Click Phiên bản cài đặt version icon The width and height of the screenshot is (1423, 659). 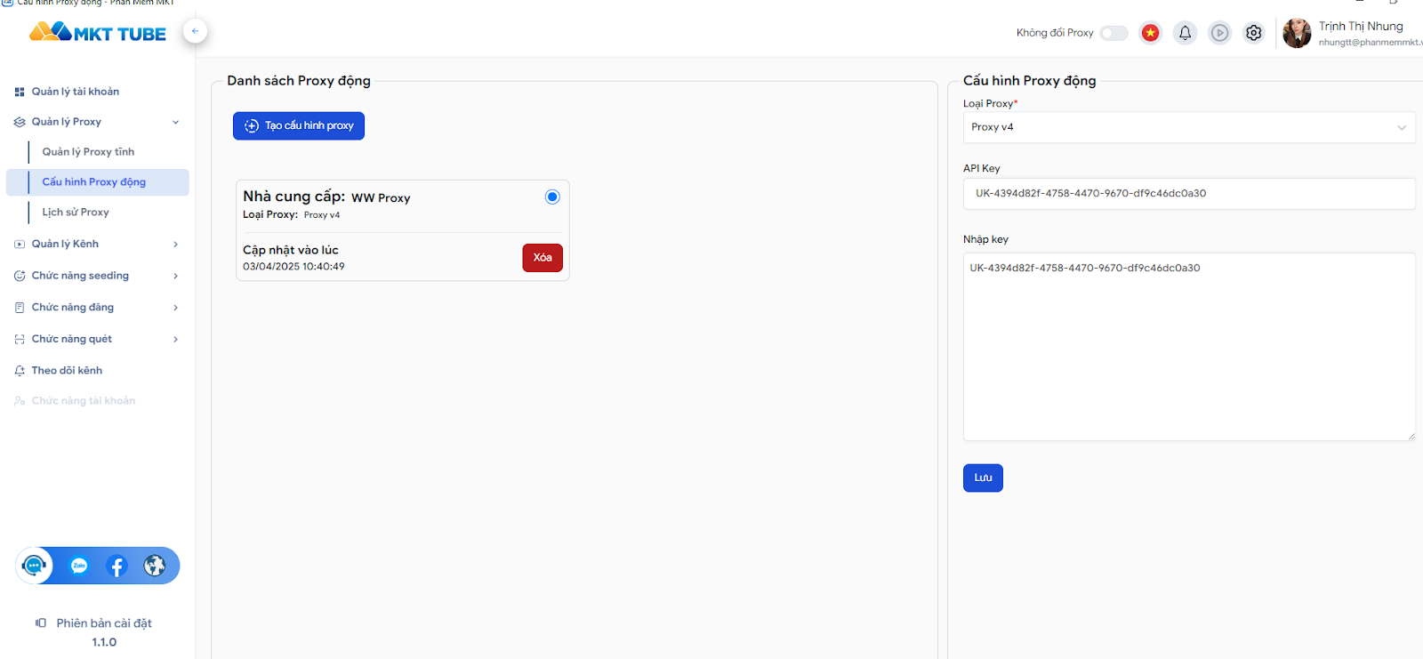41,623
